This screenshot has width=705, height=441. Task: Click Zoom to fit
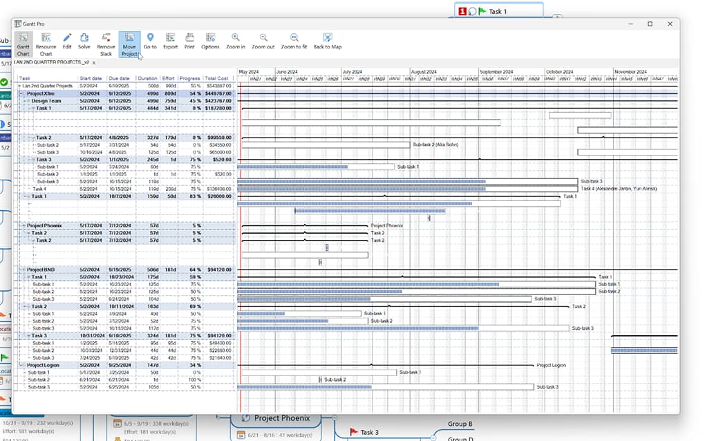pos(294,42)
